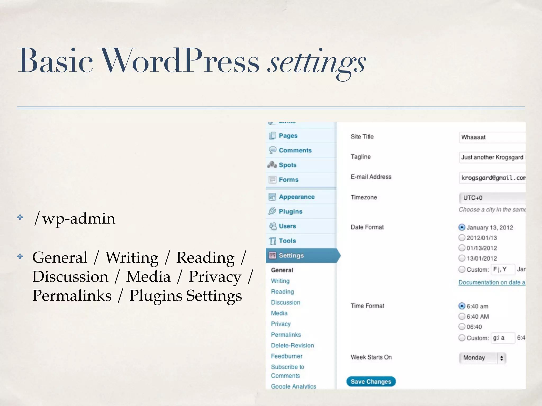
Task: Select 6:40 AM uppercase time format
Action: [462, 316]
